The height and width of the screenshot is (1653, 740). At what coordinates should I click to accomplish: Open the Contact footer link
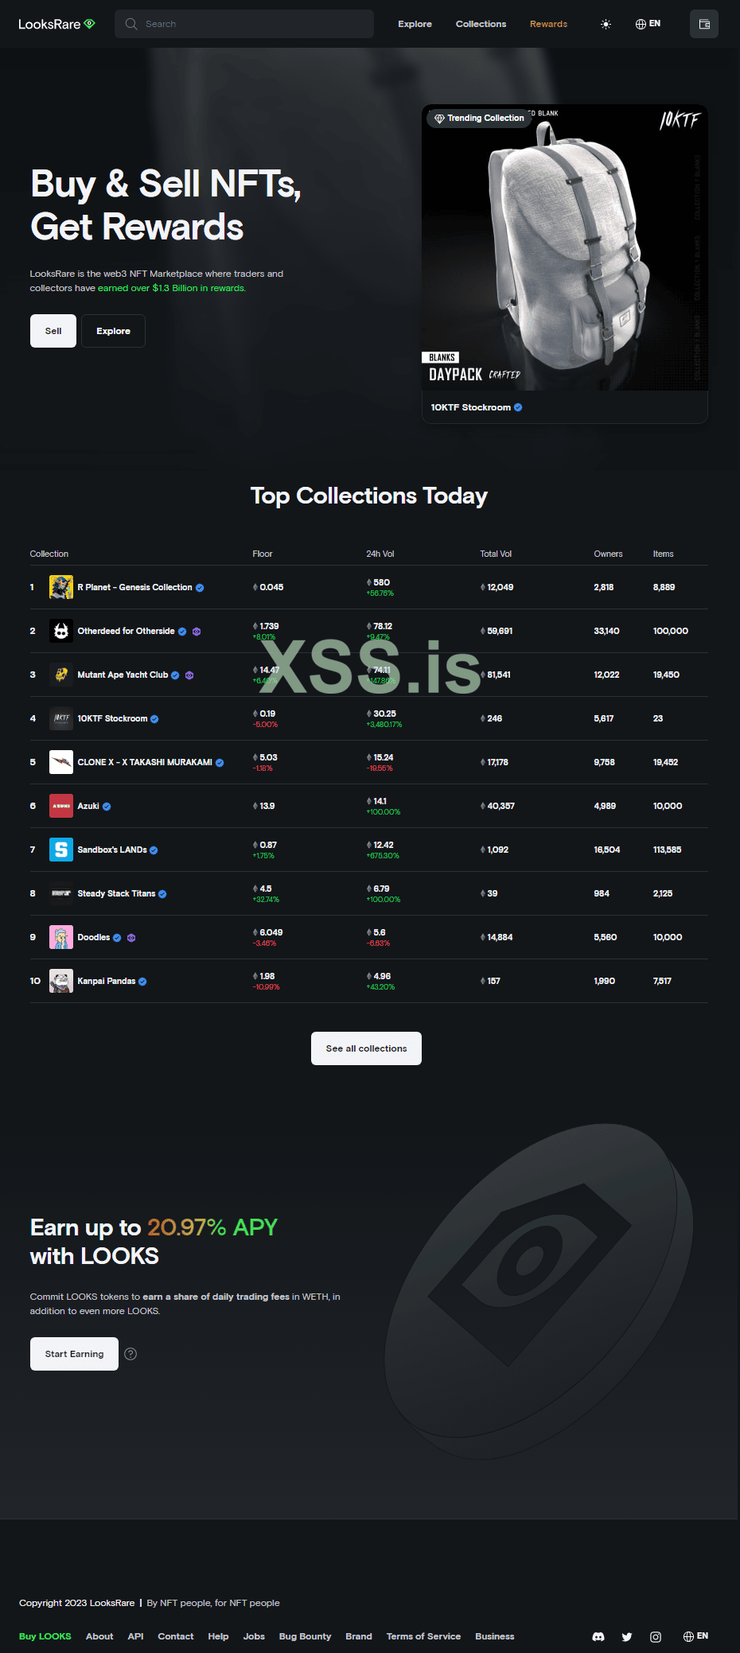click(x=175, y=1636)
